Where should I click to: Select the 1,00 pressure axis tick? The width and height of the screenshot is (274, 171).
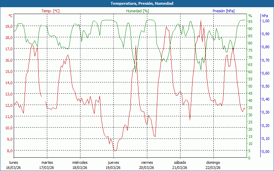click(265, 21)
